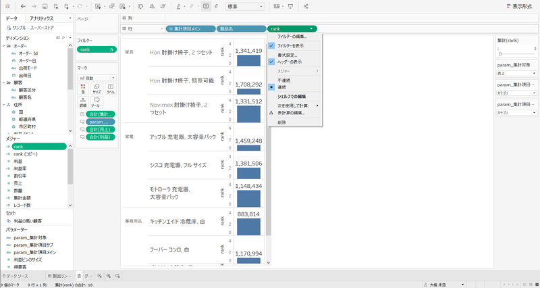Screen dimensions: 540x288
Task: Click the presentation mode monitor icon
Action: (290, 6)
